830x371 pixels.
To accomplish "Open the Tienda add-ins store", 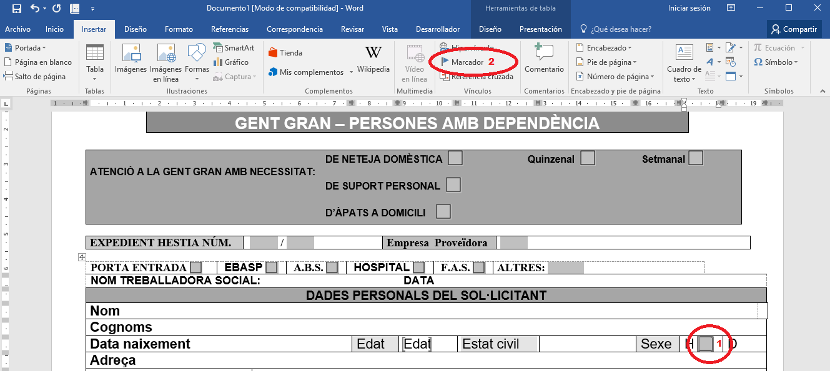I will pyautogui.click(x=285, y=53).
